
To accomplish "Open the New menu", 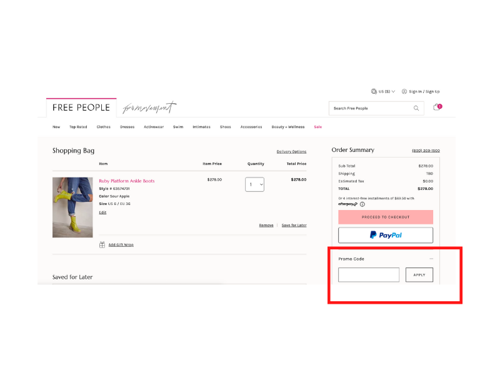I will coord(56,127).
